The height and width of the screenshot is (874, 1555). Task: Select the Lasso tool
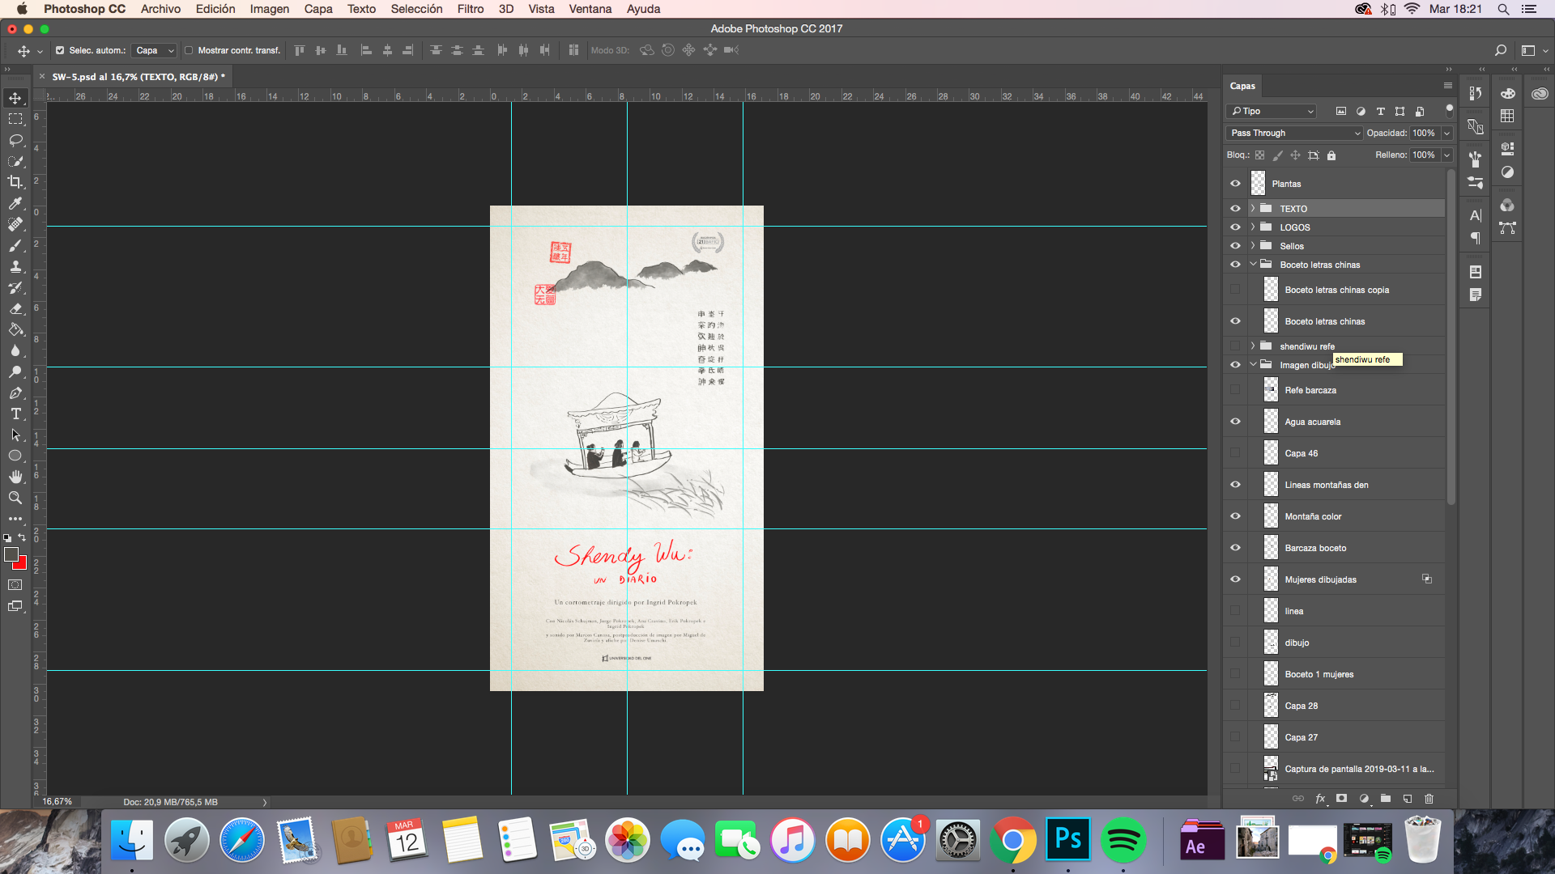[x=15, y=140]
